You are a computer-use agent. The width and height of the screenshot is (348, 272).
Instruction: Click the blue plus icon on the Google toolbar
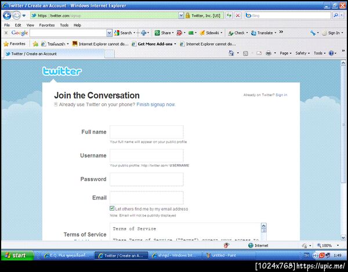coord(144,33)
